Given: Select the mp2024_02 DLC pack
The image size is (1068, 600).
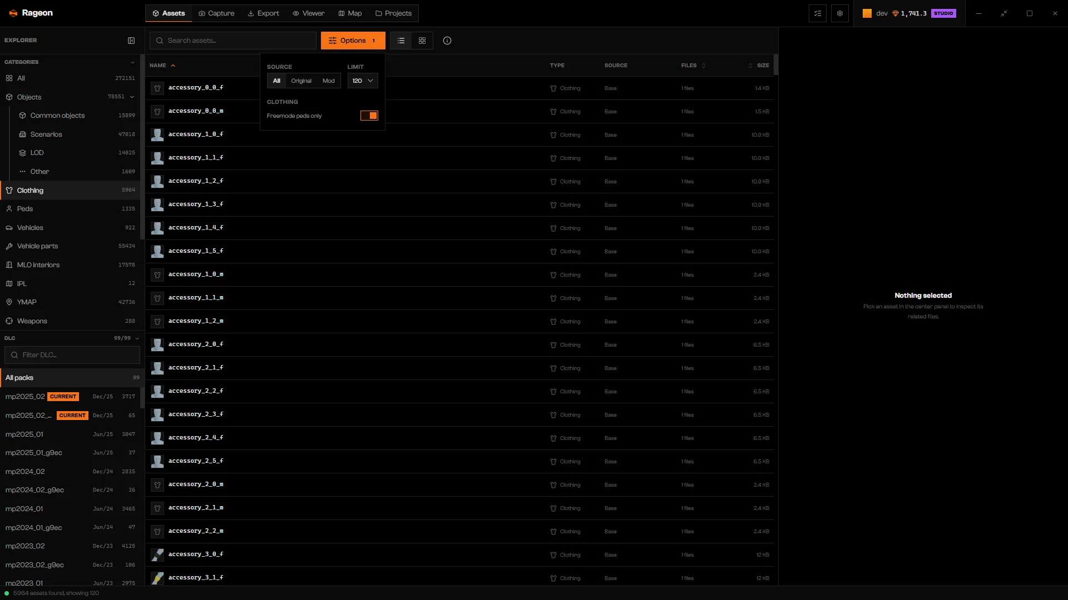Looking at the screenshot, I should (70, 472).
